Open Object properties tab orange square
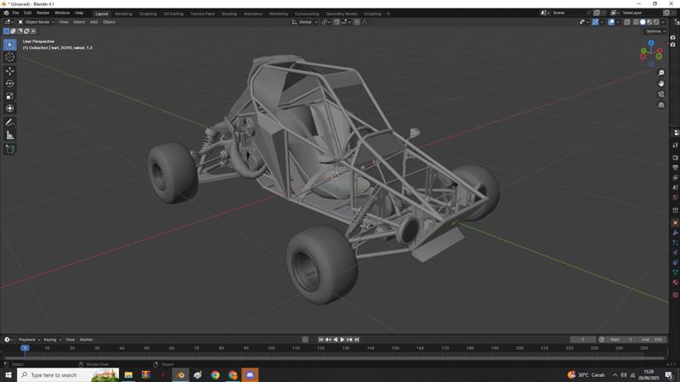Image resolution: width=680 pixels, height=382 pixels. pyautogui.click(x=676, y=222)
